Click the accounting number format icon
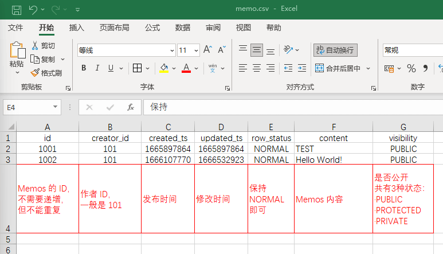443x254 pixels. pyautogui.click(x=389, y=68)
